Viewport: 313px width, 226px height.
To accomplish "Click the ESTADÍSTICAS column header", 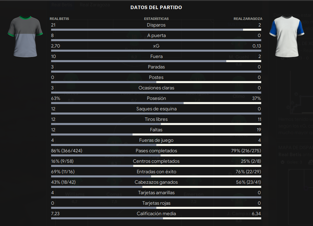I will click(156, 19).
